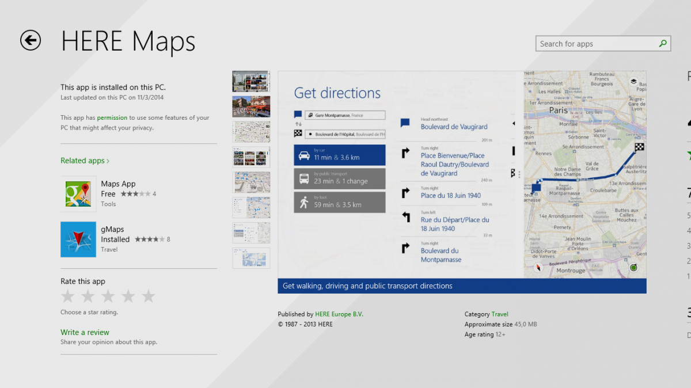This screenshot has width=691, height=388.
Task: Click the magnifier icon in the search box
Action: pos(663,43)
